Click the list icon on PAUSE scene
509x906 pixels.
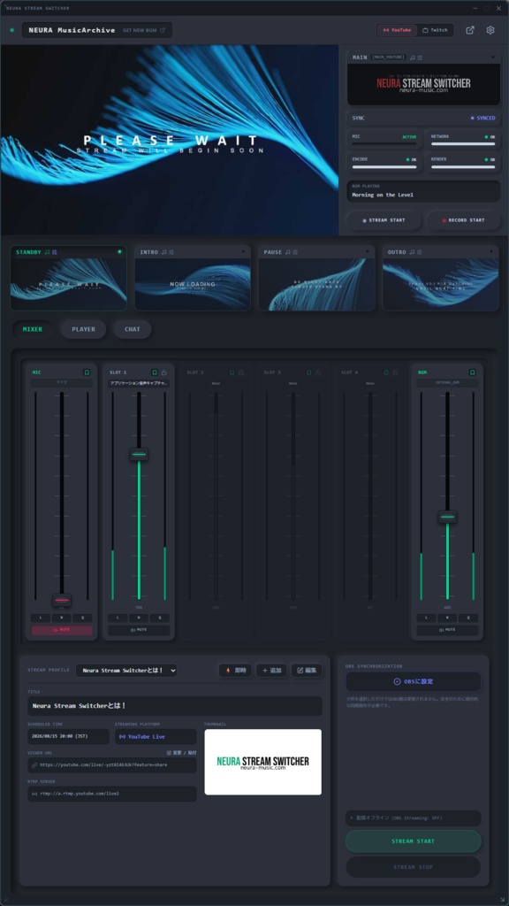pyautogui.click(x=295, y=252)
